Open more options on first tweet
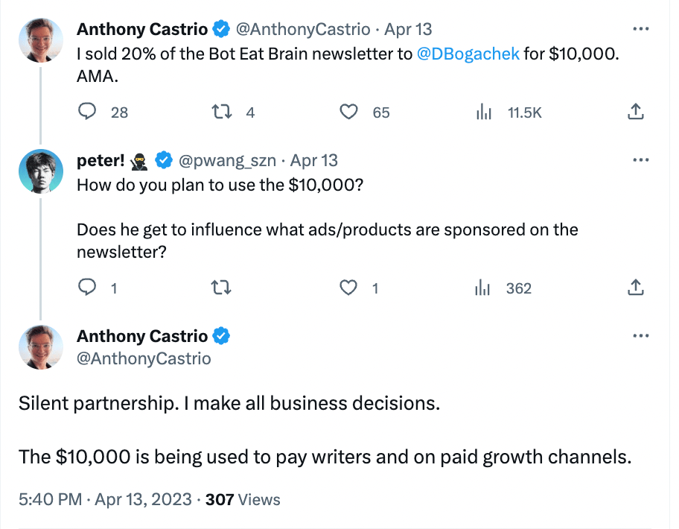This screenshot has height=529, width=679. [x=640, y=29]
